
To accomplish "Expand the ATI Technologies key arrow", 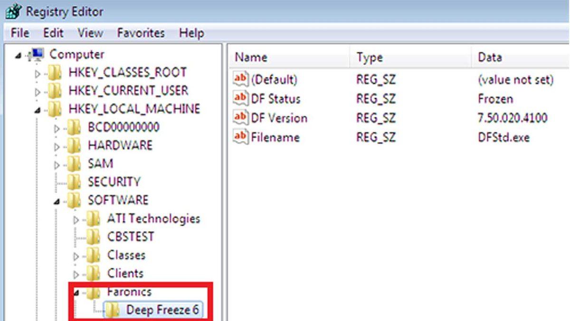I will pos(76,220).
